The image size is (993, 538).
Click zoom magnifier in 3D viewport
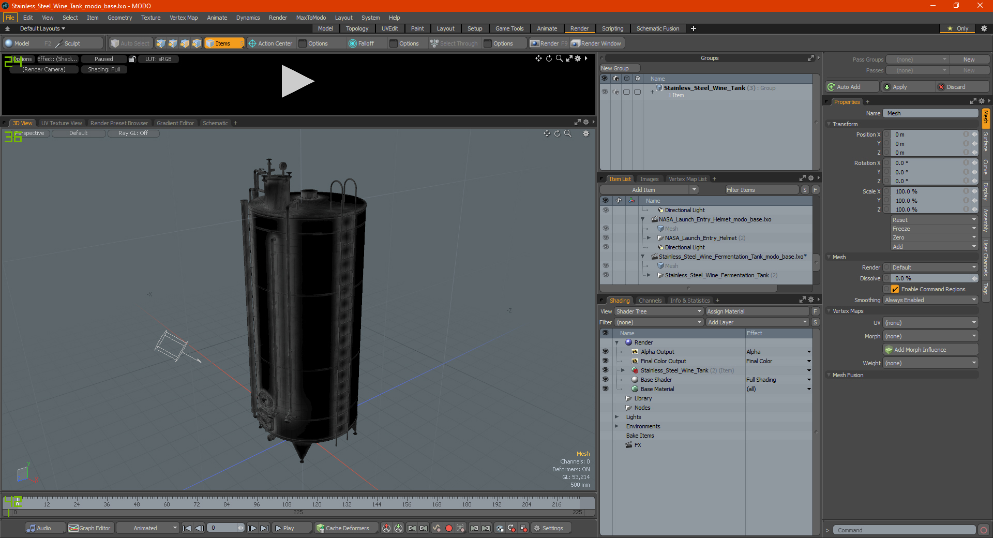567,133
